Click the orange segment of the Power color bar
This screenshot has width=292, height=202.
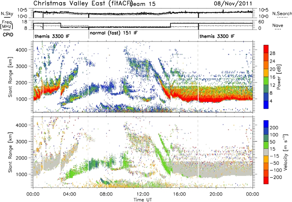pyautogui.click(x=266, y=65)
